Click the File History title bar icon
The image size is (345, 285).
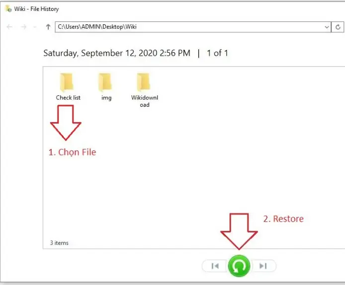pos(8,9)
